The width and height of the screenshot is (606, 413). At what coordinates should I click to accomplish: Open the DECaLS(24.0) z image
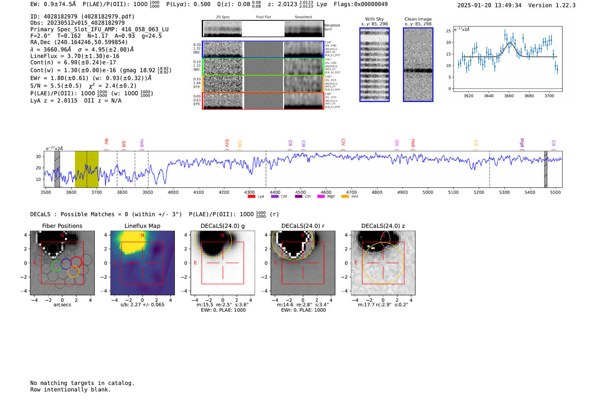coord(383,263)
